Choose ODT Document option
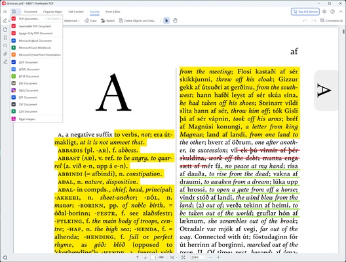 point(37,62)
